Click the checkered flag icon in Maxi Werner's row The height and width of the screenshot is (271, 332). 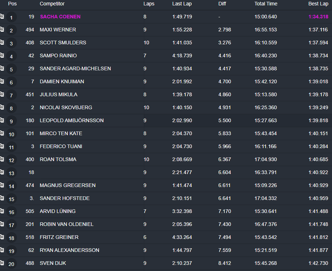[2, 30]
